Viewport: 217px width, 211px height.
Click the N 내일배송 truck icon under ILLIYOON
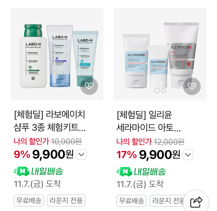124,172
